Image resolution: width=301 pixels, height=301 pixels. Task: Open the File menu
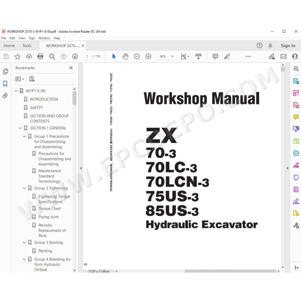(3, 38)
